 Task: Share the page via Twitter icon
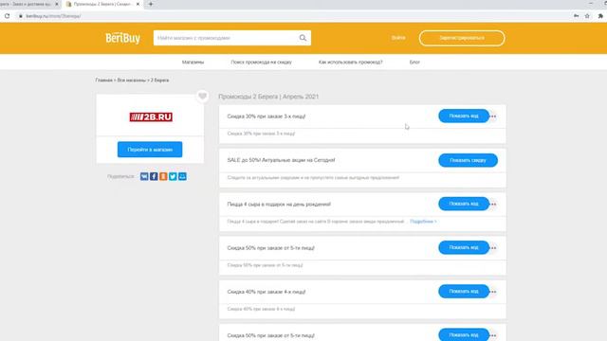pos(173,176)
